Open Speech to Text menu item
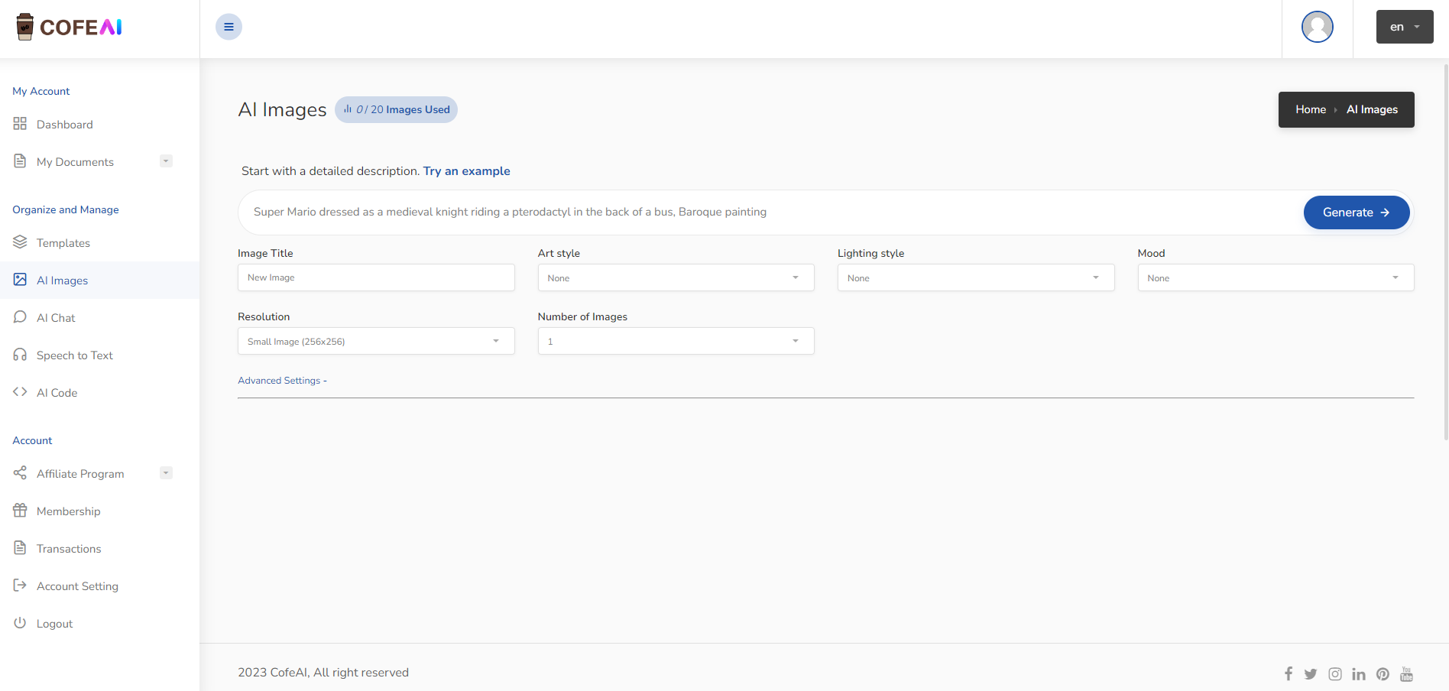The image size is (1449, 691). click(x=74, y=355)
